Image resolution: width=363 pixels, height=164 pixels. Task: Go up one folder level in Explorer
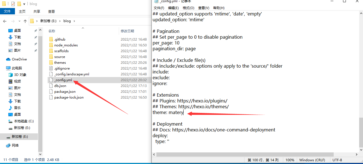point(25,21)
